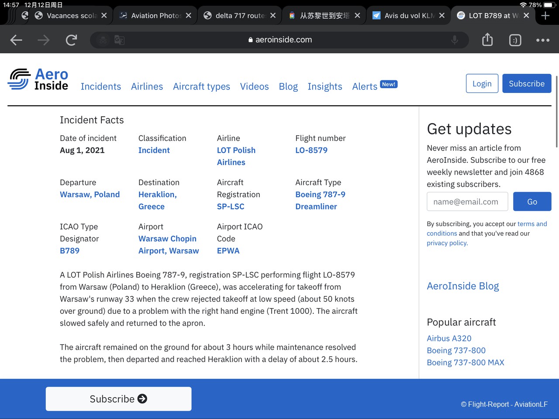The height and width of the screenshot is (419, 559).
Task: Open the Boeing 787-9 Dreamliner link
Action: (x=320, y=200)
